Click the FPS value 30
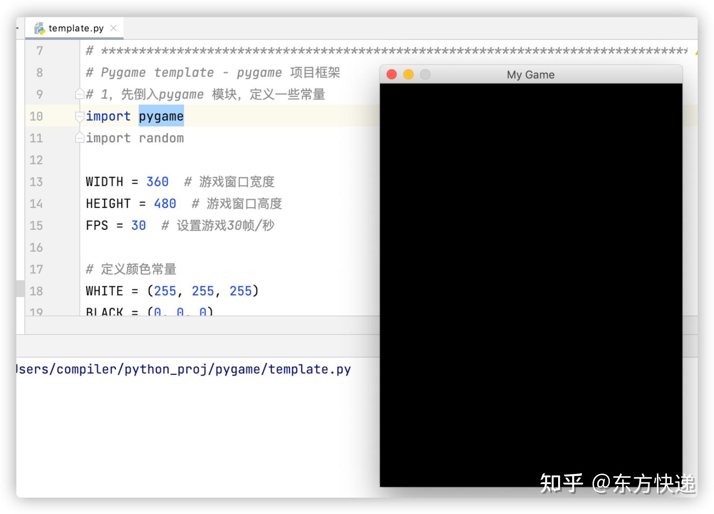This screenshot has width=714, height=514. pyautogui.click(x=139, y=225)
